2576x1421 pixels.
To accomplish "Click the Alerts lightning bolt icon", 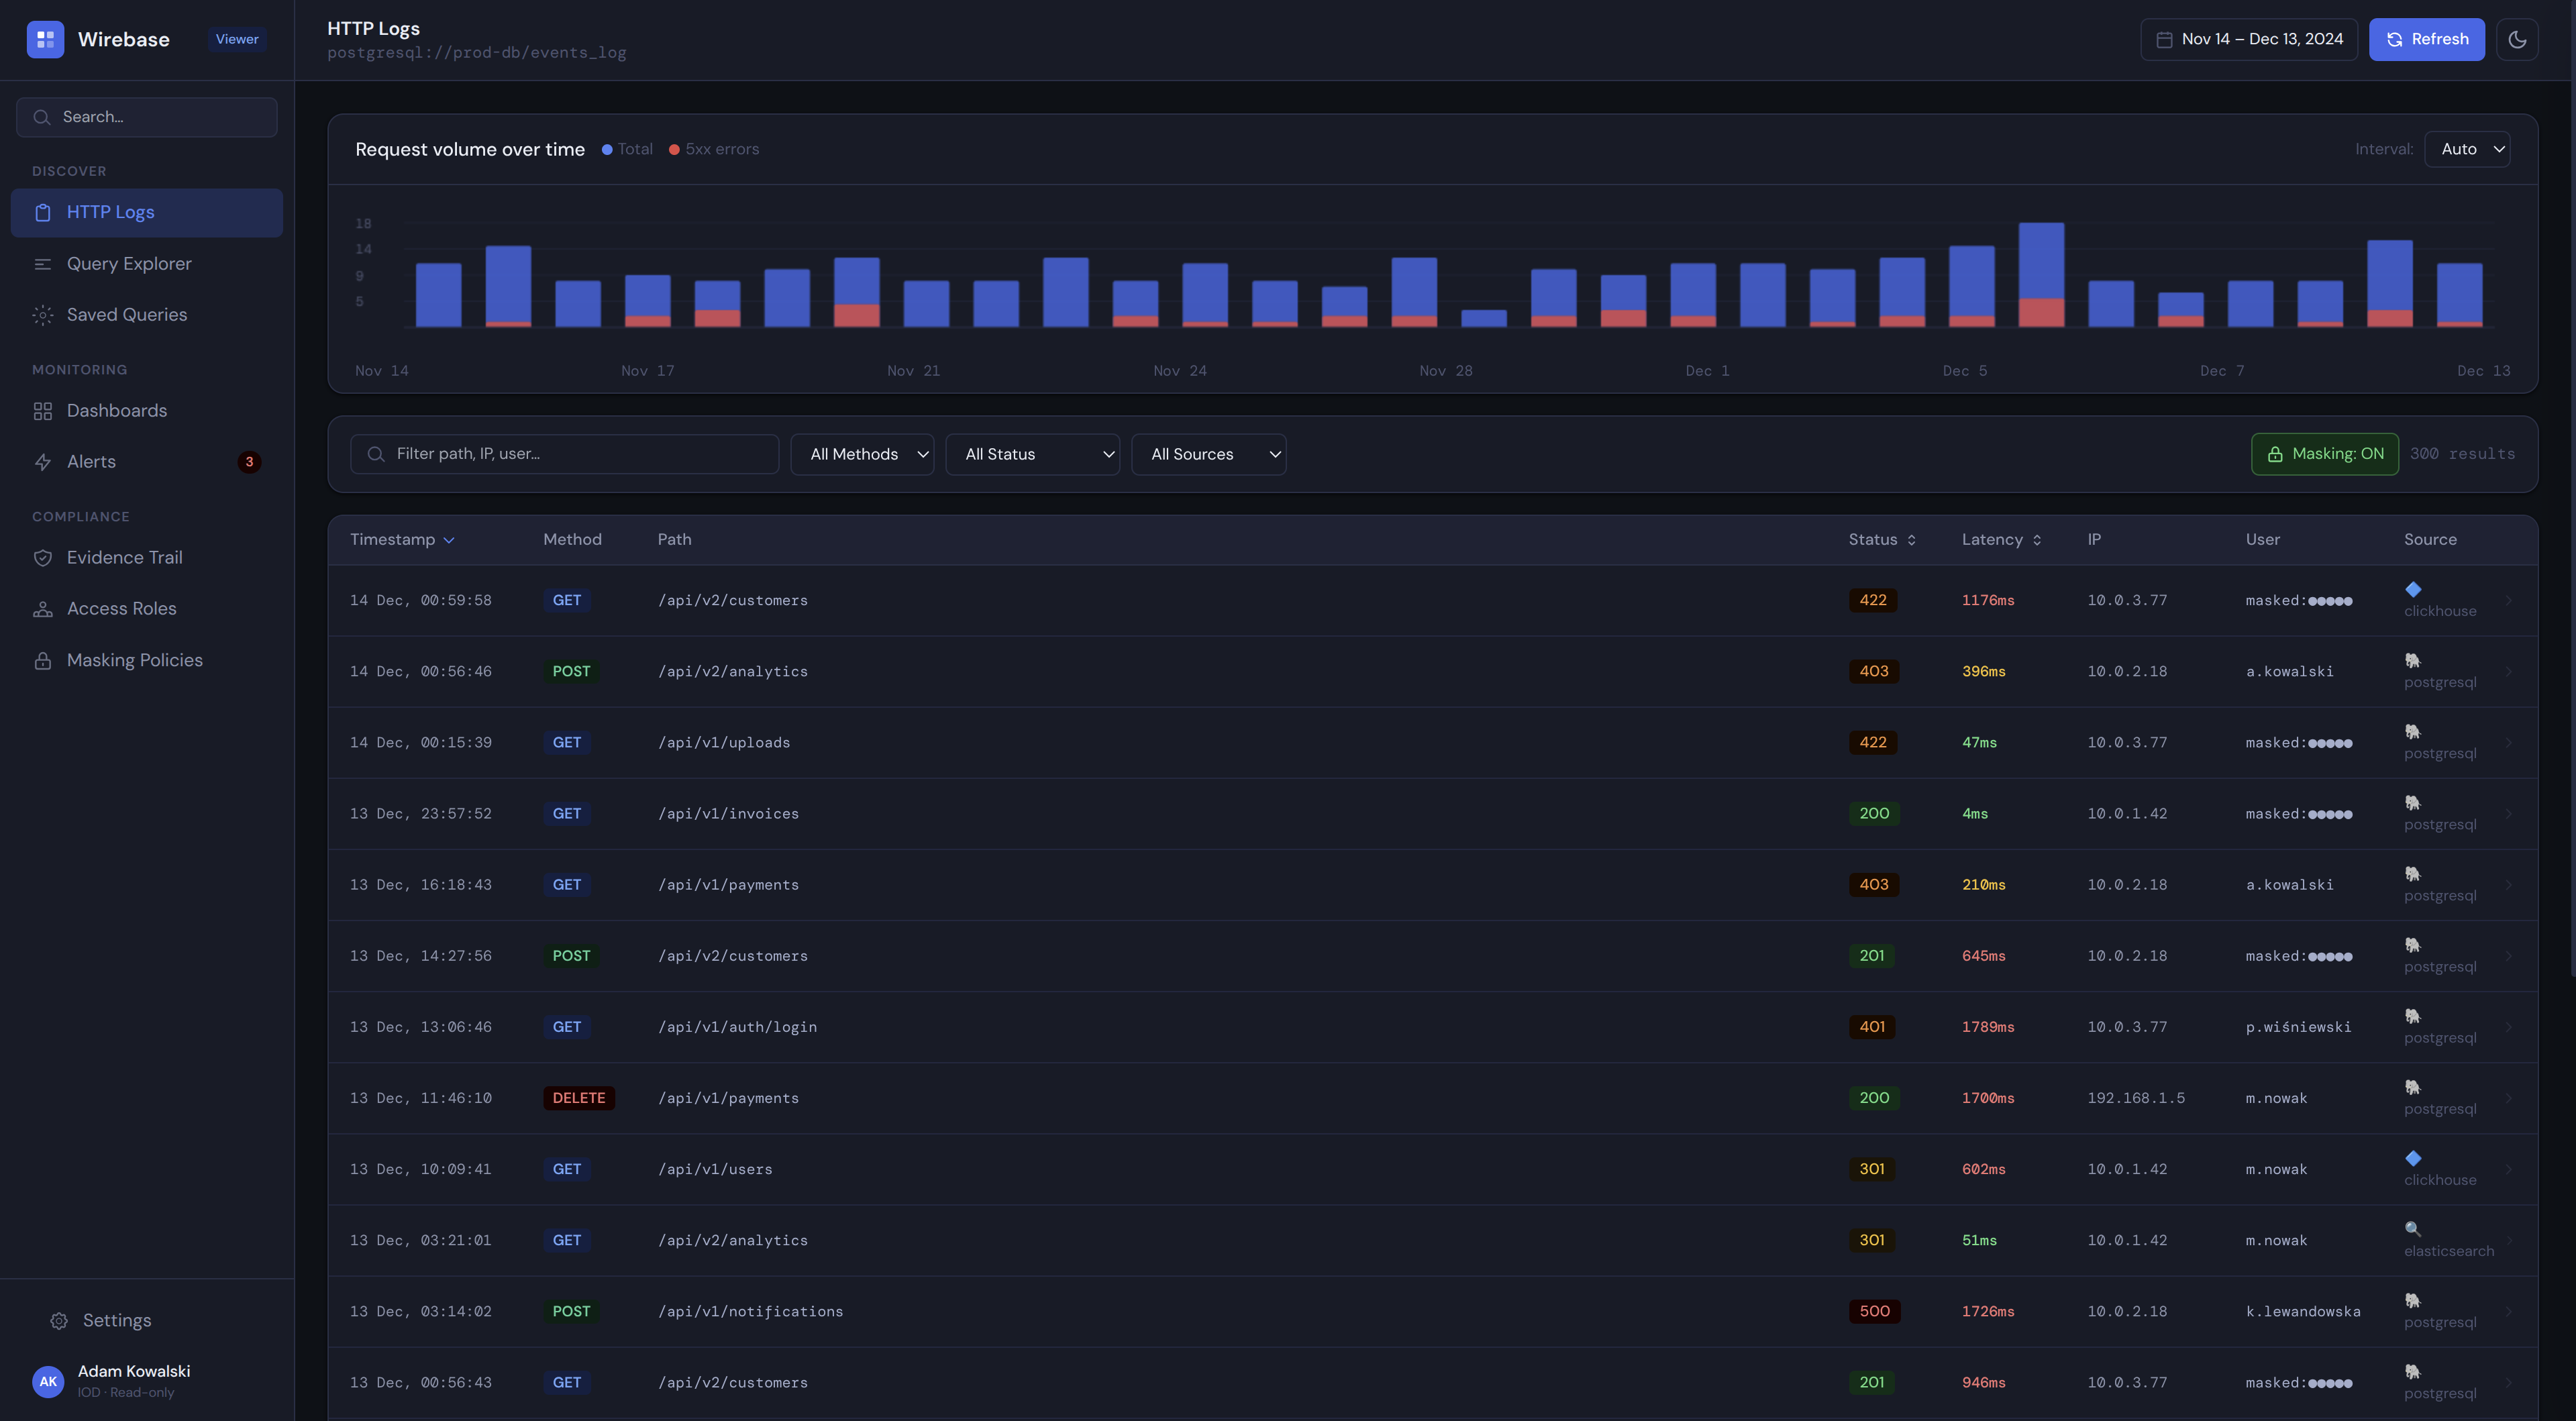I will click(x=43, y=462).
